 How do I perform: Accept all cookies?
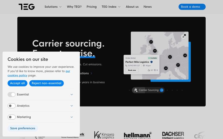tap(17, 83)
